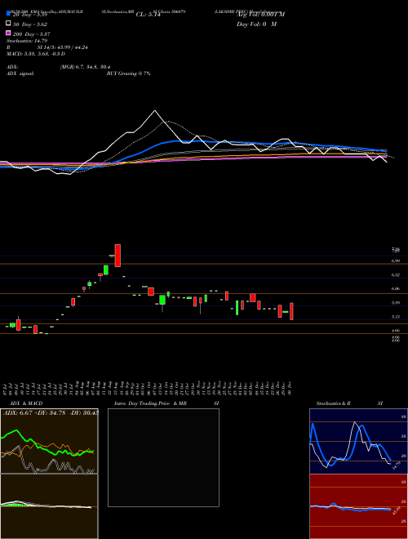Click the empty intraday trading price chart box

[x=163, y=457]
